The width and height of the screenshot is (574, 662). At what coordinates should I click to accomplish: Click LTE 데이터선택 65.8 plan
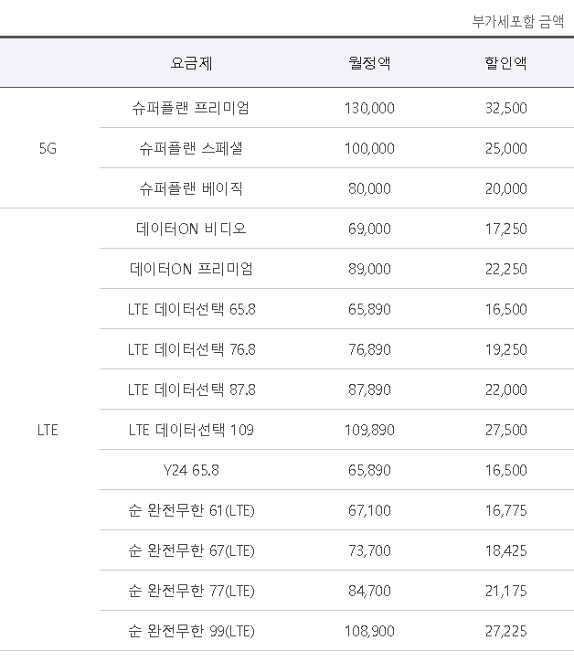[x=192, y=309]
